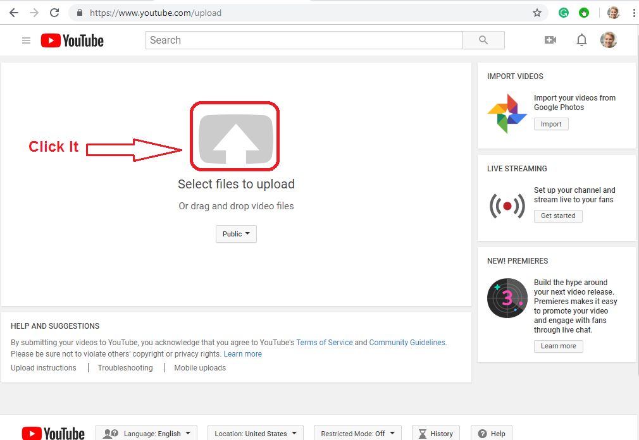Click Get started under Live Streaming
Image resolution: width=639 pixels, height=440 pixels.
[x=557, y=216]
